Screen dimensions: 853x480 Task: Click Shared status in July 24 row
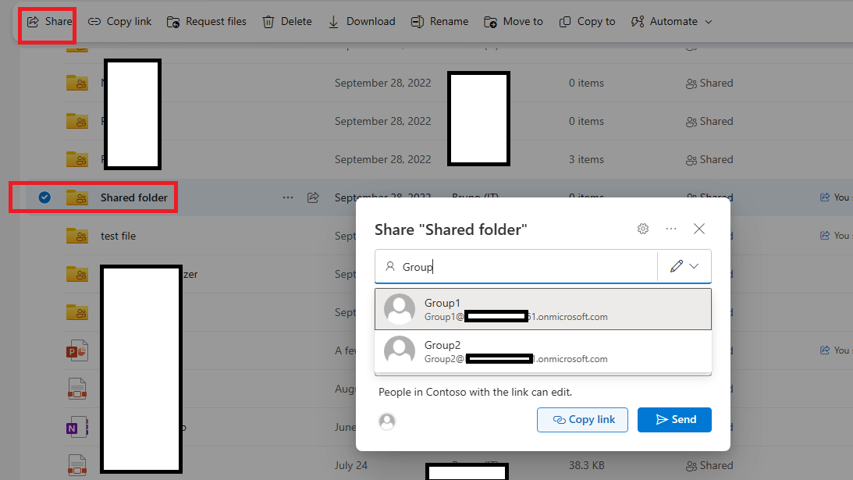click(x=709, y=466)
